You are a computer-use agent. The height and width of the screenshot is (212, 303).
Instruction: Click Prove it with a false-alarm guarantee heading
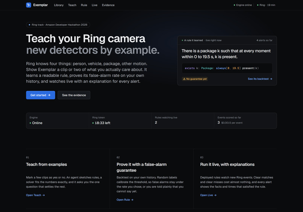tap(141, 167)
